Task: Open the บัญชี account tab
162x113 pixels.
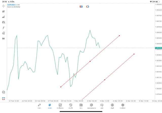Action: click(112, 106)
